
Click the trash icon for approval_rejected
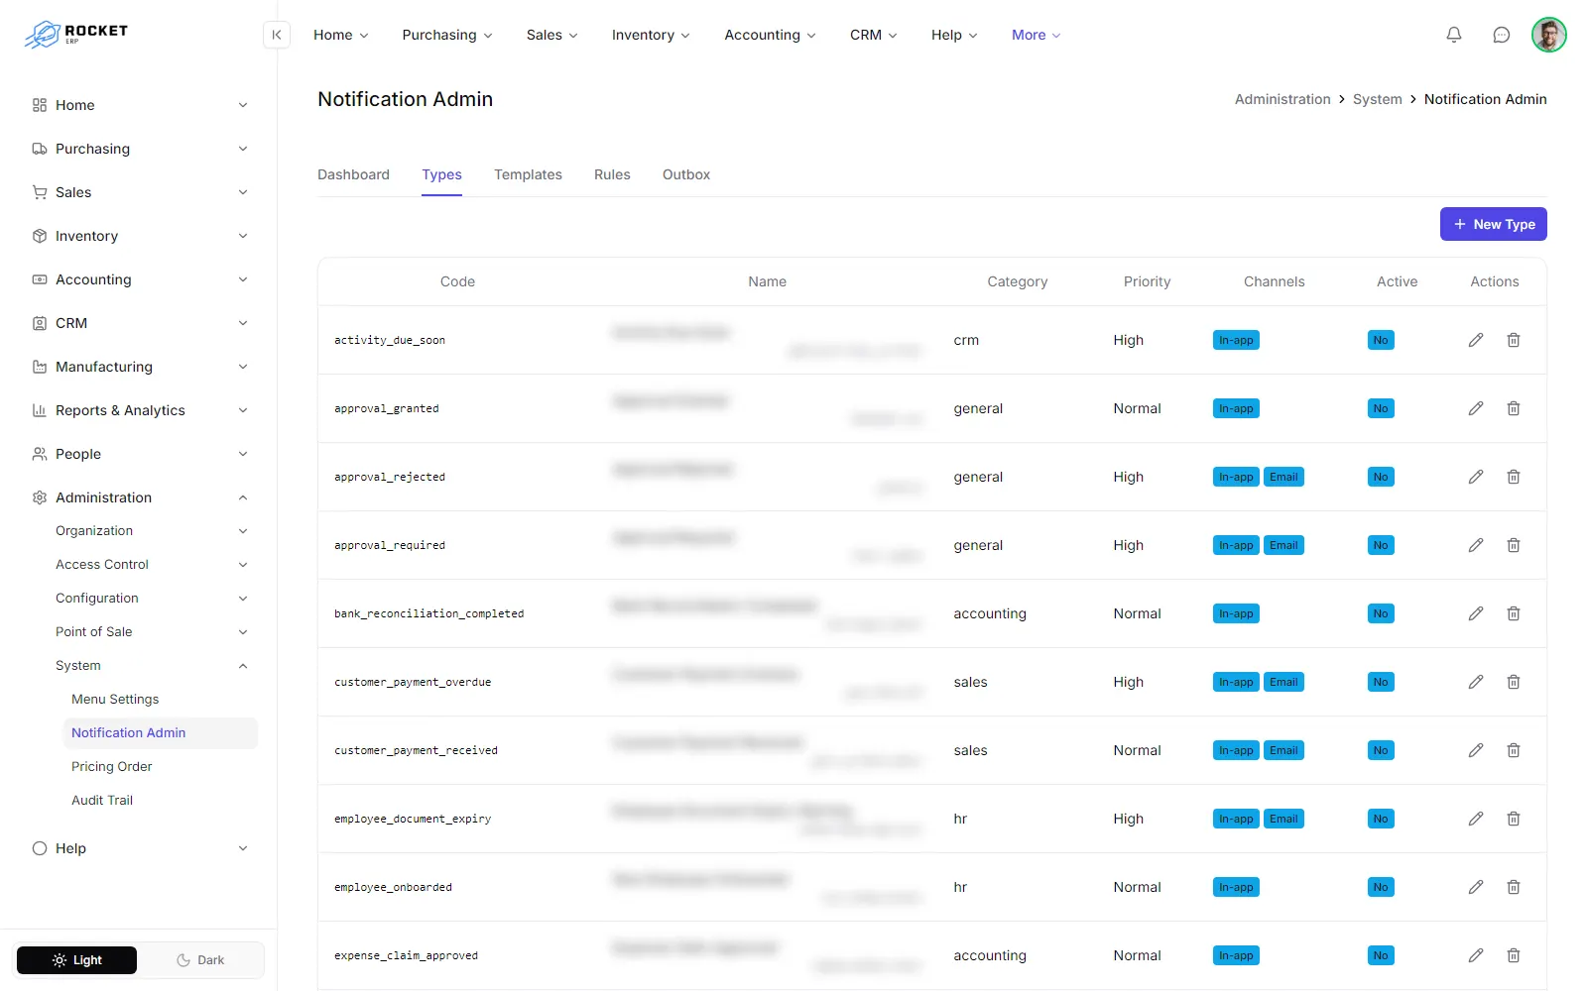[x=1514, y=477]
